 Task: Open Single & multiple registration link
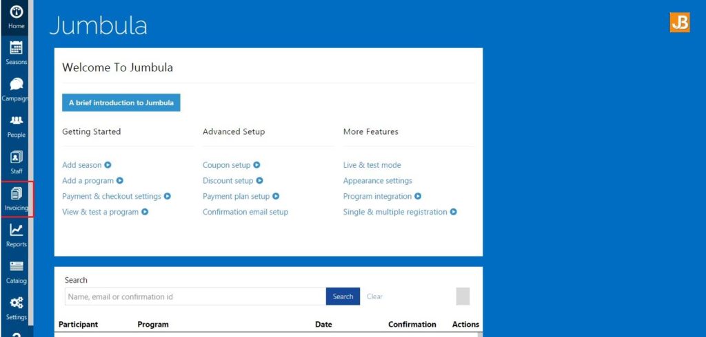(395, 212)
